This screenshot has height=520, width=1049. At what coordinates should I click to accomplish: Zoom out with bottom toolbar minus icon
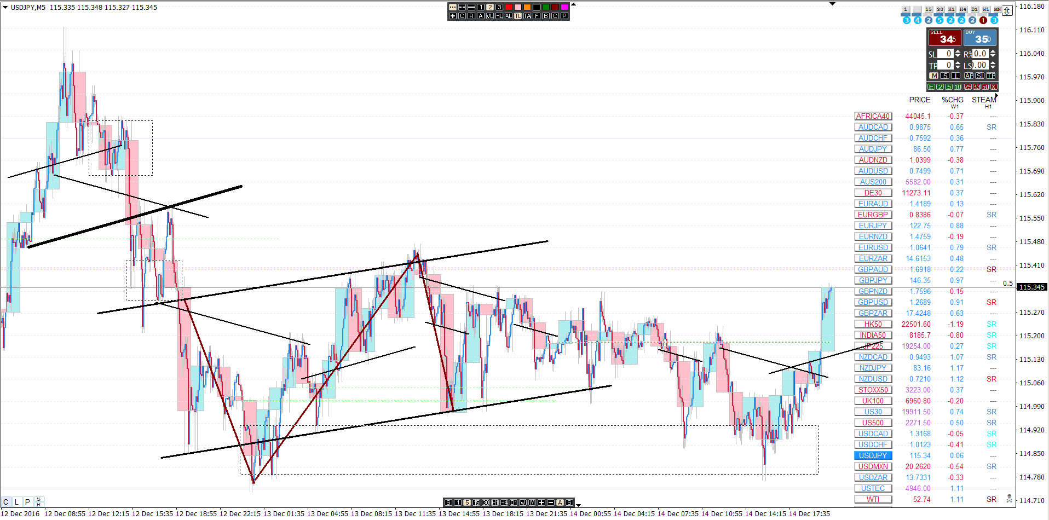click(551, 502)
